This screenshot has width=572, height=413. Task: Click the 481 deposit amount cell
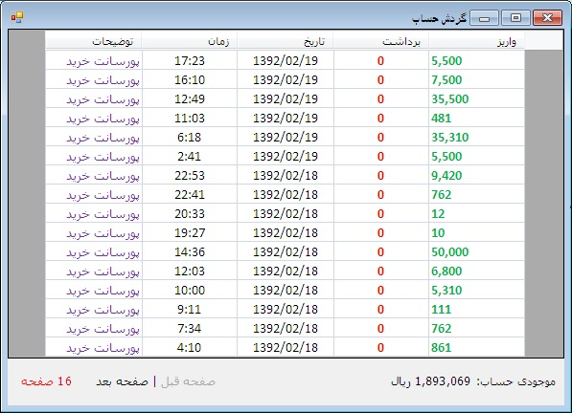click(x=477, y=118)
